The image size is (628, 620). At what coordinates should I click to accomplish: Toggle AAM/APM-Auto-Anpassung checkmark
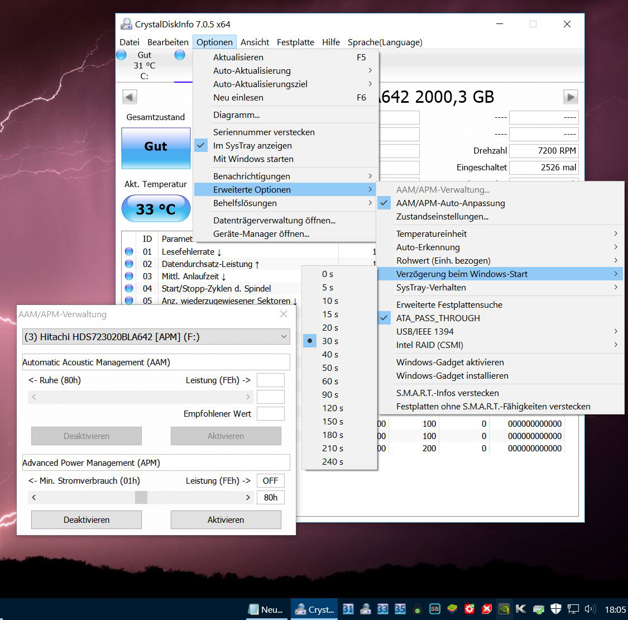[x=501, y=203]
